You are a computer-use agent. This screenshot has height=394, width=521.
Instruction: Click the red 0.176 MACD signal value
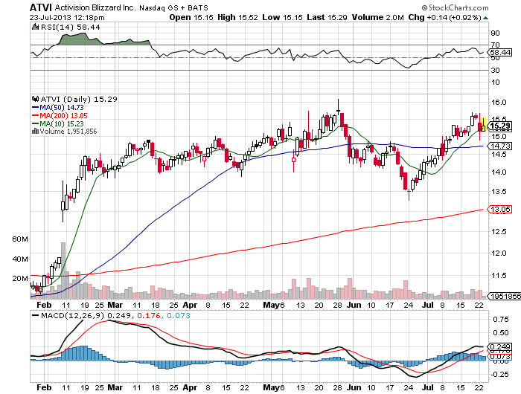click(x=147, y=315)
